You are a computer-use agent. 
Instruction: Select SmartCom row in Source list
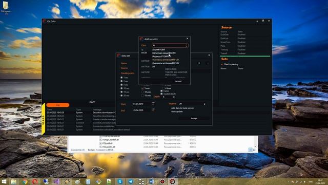pyautogui.click(x=244, y=42)
